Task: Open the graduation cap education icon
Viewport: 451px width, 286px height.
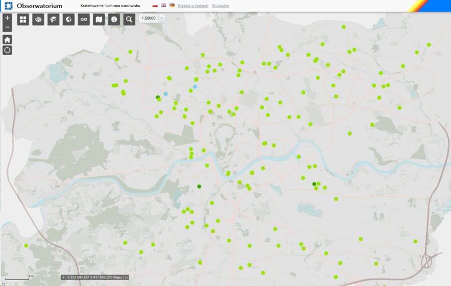Action: pyautogui.click(x=53, y=20)
